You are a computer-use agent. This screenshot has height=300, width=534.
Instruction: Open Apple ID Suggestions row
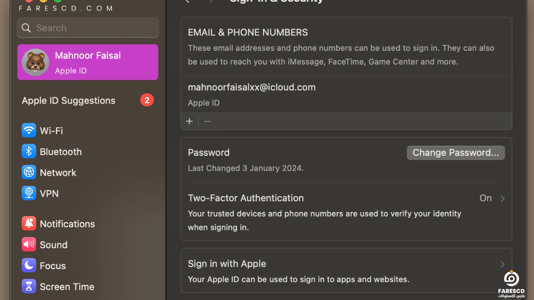tap(88, 100)
